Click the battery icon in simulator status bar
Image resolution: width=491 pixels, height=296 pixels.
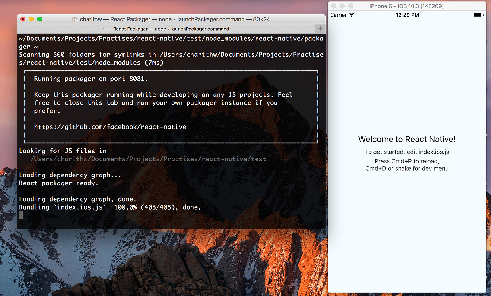click(x=478, y=15)
